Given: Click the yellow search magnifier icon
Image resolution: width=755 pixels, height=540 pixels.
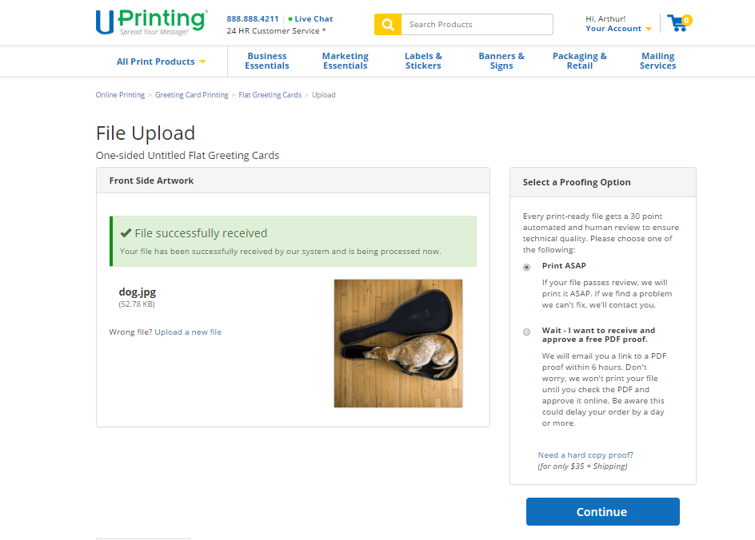Looking at the screenshot, I should click(x=387, y=25).
